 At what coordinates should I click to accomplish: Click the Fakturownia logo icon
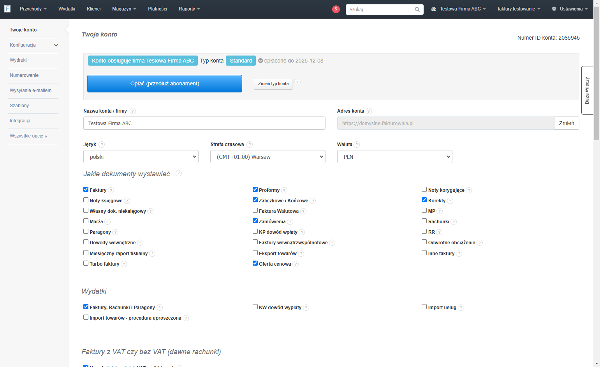[x=7, y=9]
